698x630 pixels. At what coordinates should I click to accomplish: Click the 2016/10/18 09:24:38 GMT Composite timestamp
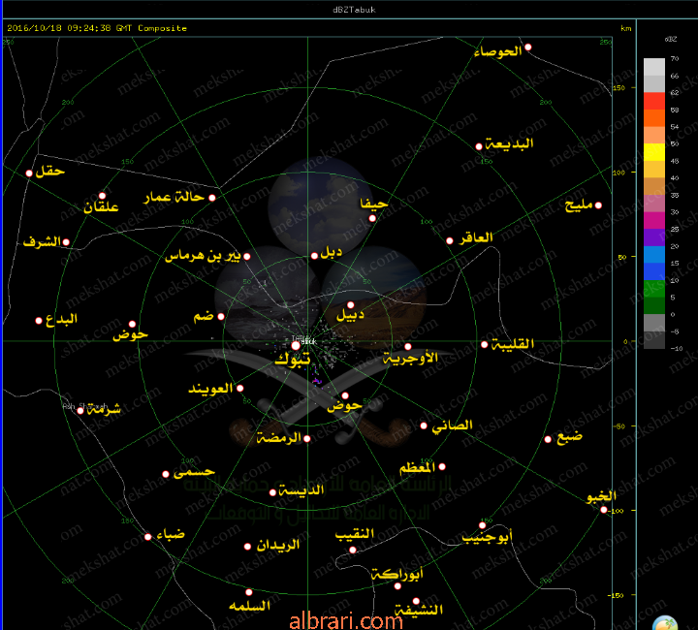tap(97, 28)
